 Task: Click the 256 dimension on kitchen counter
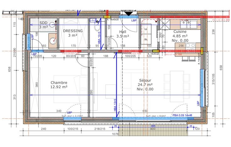point(181,46)
